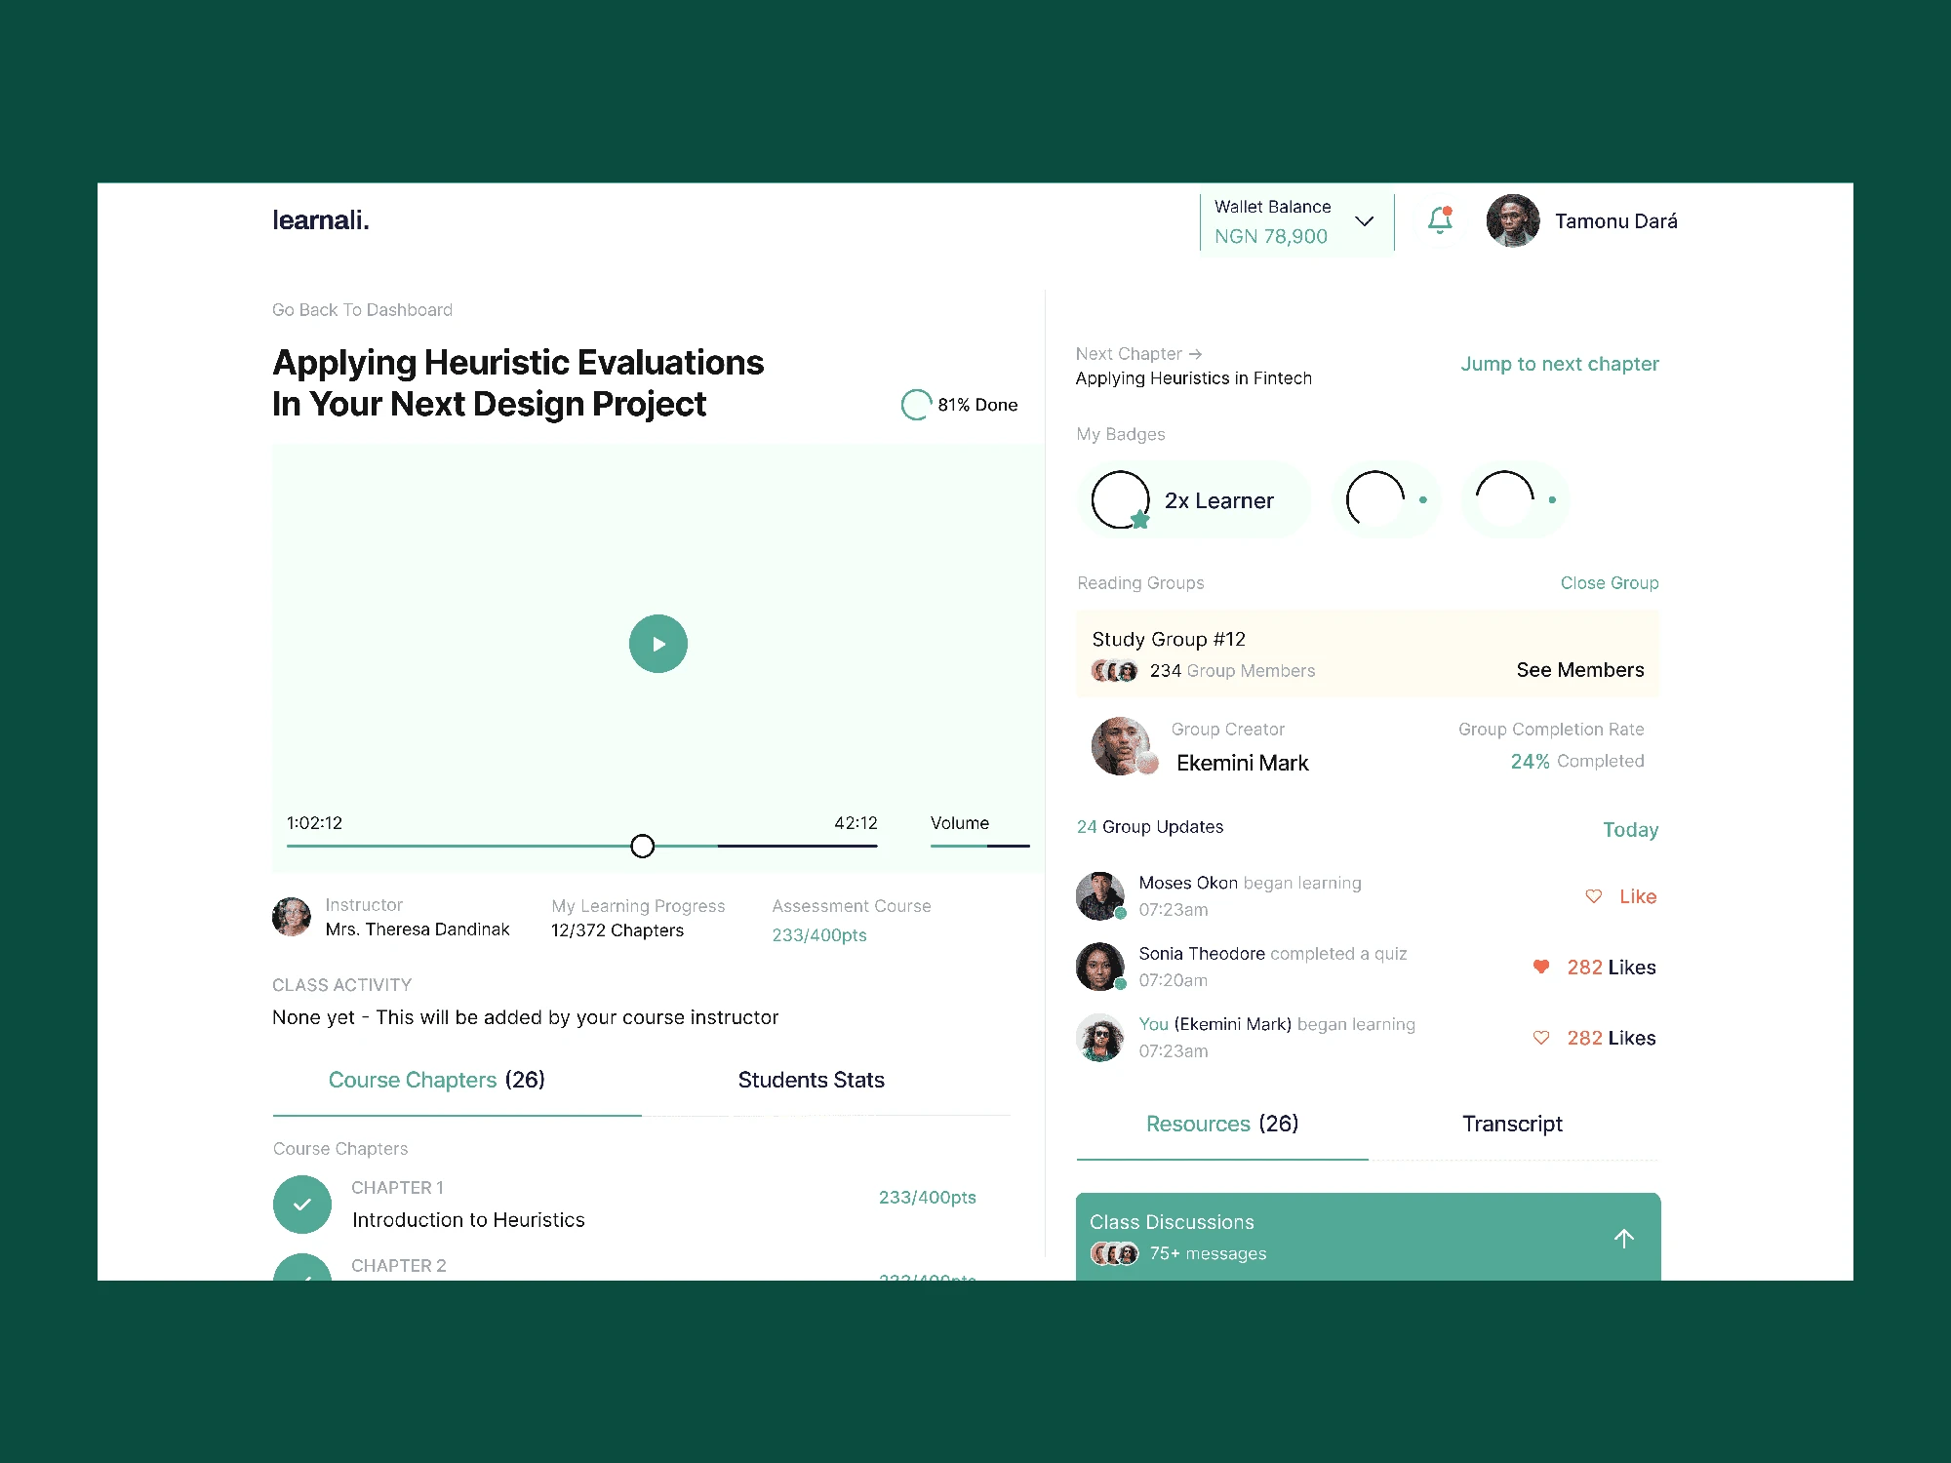Open the Today updates filter
The image size is (1951, 1463).
click(1630, 830)
